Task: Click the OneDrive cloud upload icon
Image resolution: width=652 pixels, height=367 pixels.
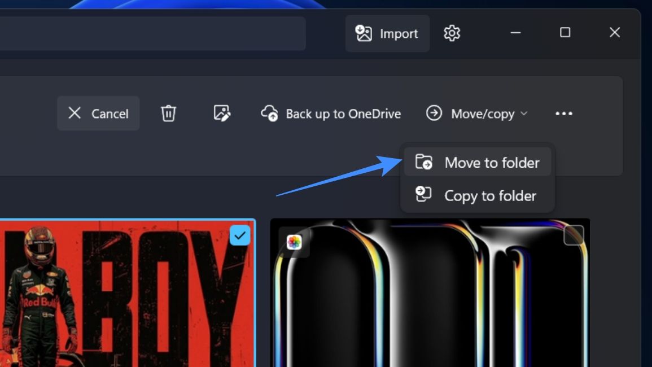Action: coord(269,113)
